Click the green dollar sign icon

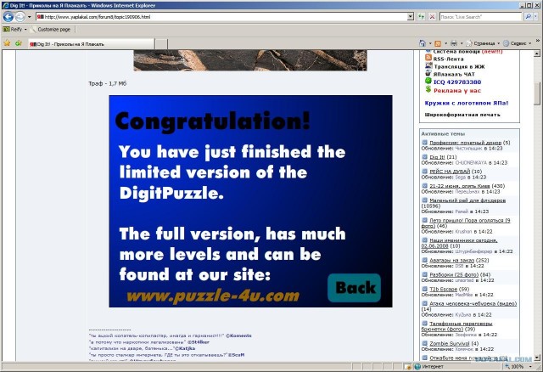coord(428,89)
